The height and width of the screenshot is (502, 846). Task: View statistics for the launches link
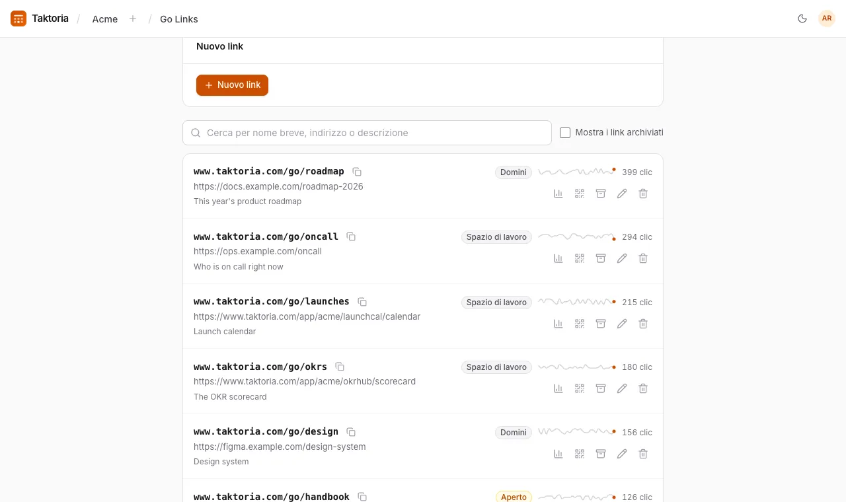558,324
